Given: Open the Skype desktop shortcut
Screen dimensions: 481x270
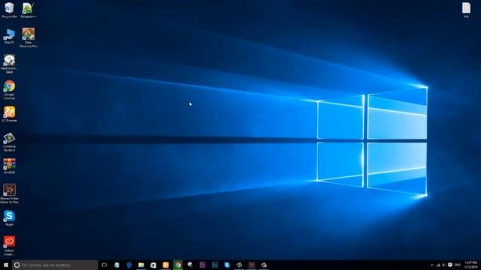Looking at the screenshot, I should tap(9, 218).
